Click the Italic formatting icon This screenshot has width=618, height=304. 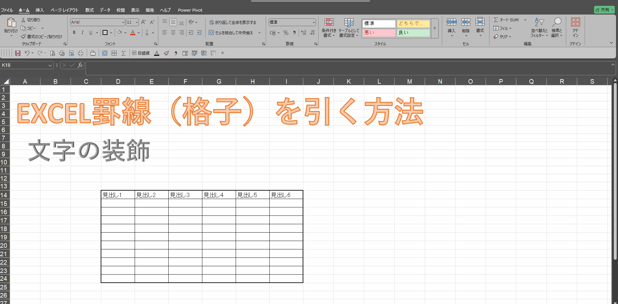click(82, 33)
